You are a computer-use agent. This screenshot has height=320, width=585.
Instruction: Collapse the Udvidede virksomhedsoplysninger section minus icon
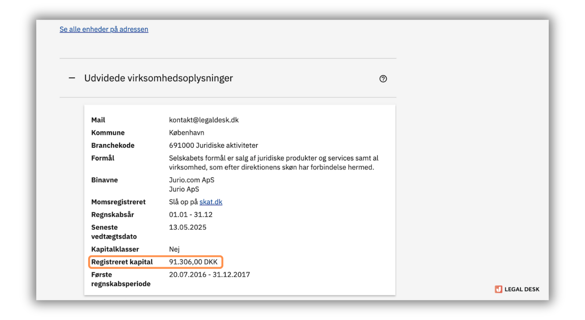click(72, 78)
